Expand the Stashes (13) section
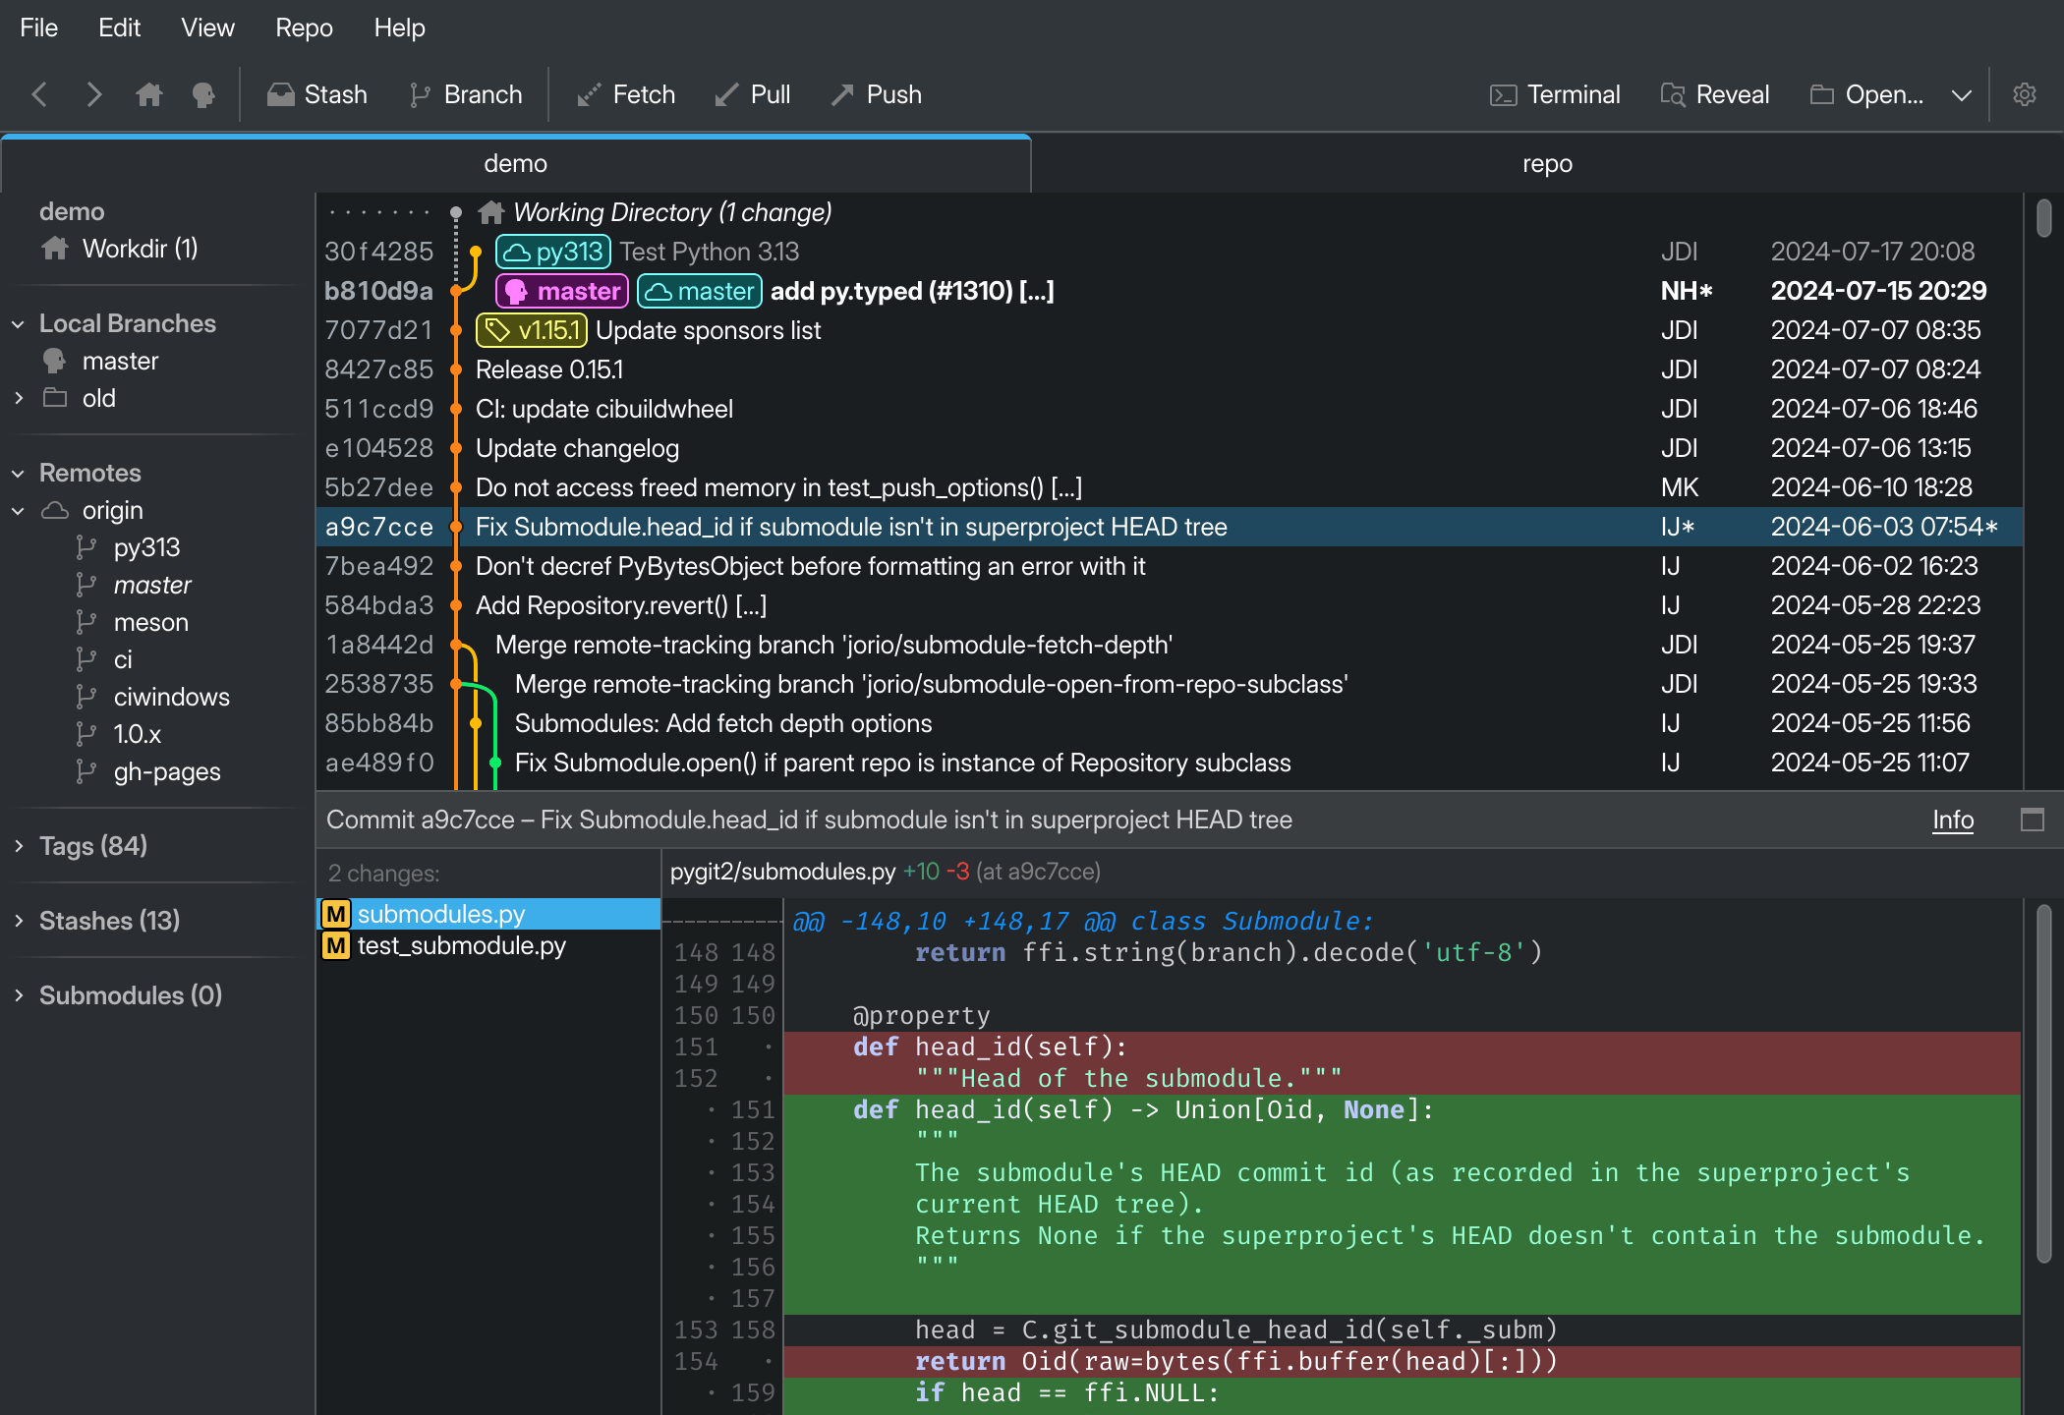This screenshot has height=1415, width=2064. [18, 921]
